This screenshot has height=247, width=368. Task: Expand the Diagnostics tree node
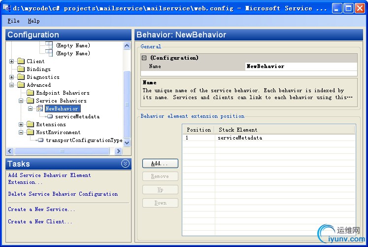click(11, 77)
